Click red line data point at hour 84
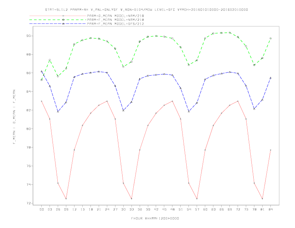The height and width of the screenshot is (228, 295). [x=270, y=150]
